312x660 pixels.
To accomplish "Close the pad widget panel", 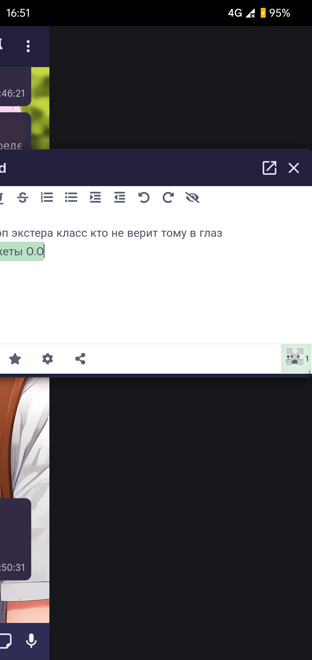I will pos(294,168).
